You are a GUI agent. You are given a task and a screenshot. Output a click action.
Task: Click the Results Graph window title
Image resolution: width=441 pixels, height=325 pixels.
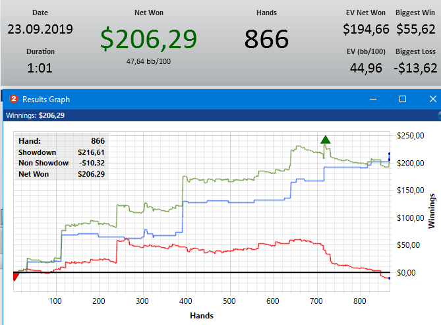click(46, 100)
